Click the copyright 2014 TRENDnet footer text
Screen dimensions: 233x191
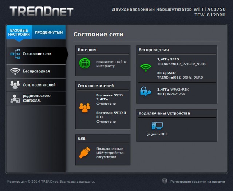(x=51, y=182)
